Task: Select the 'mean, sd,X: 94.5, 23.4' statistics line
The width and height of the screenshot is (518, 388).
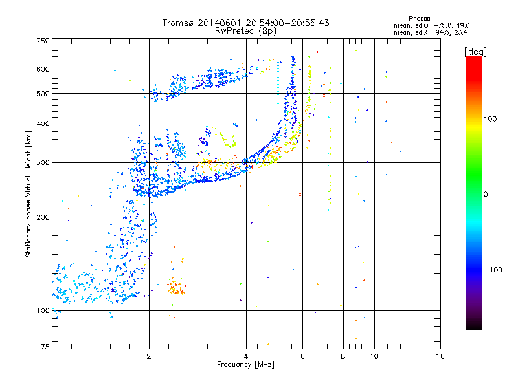Action: [x=431, y=32]
